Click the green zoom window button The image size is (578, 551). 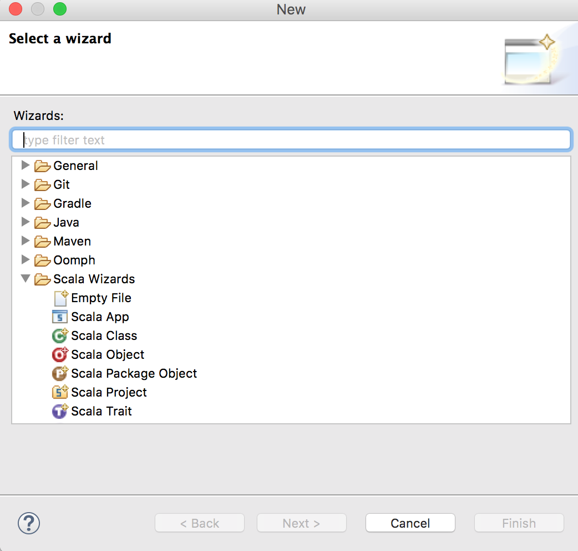click(x=60, y=9)
